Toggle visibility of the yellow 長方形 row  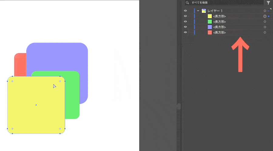click(x=185, y=16)
